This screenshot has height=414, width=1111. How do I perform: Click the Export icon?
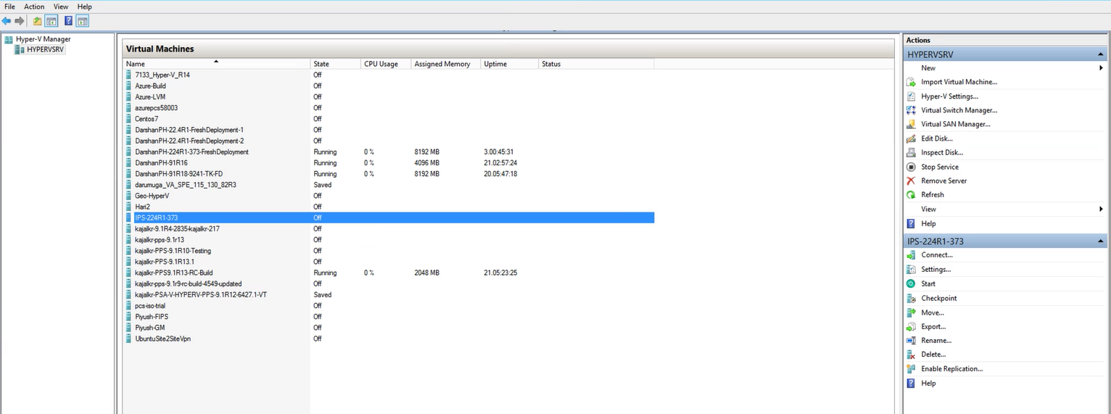[x=912, y=326]
